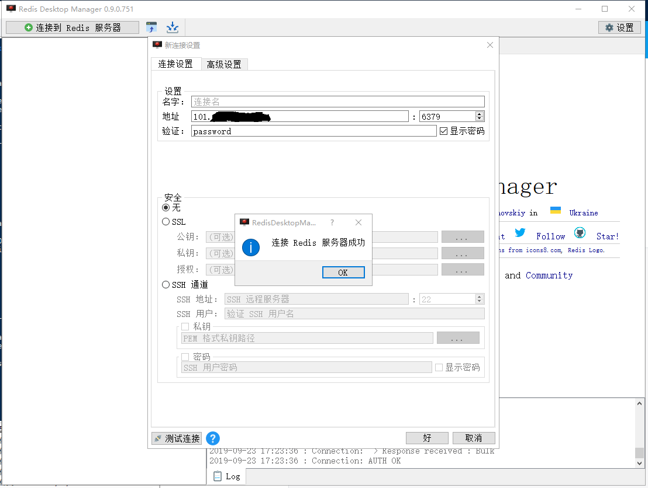Image resolution: width=648 pixels, height=488 pixels.
Task: Click the 取消 cancel button
Action: tap(474, 438)
